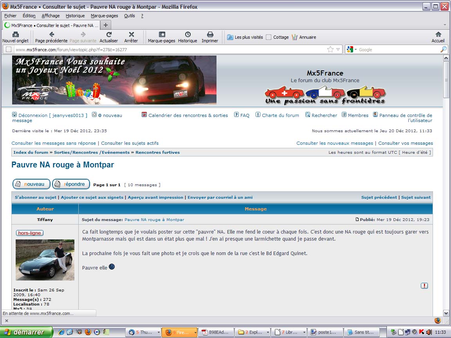Close the add-on bar with x
451x338 pixels.
pyautogui.click(x=7, y=320)
